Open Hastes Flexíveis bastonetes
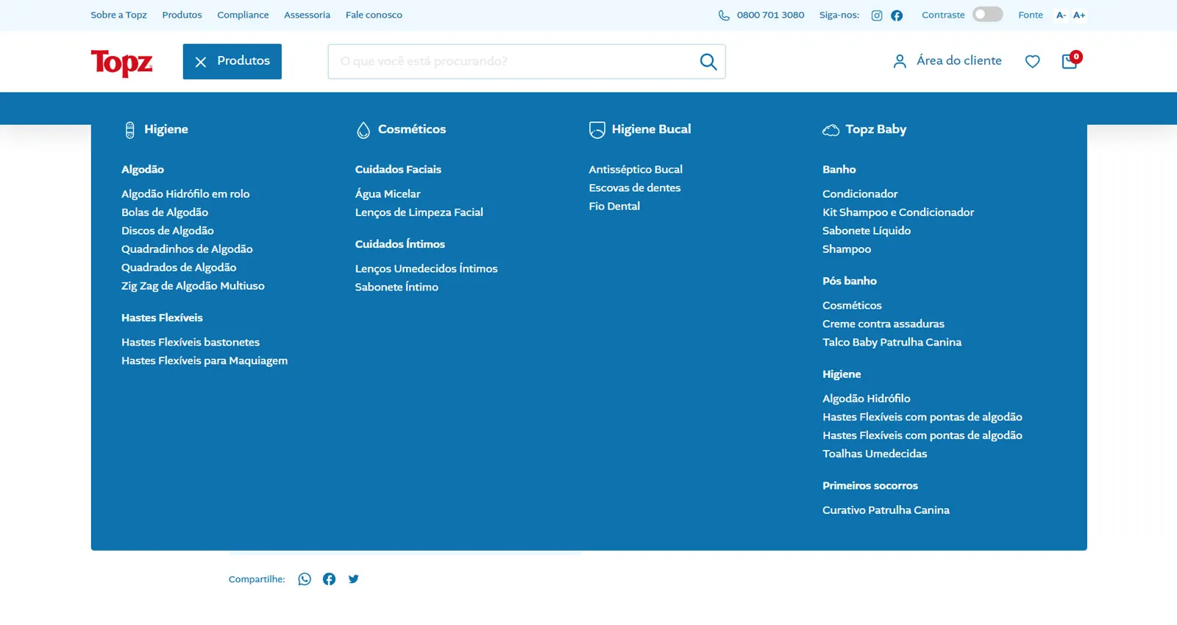This screenshot has height=625, width=1177. tap(191, 343)
